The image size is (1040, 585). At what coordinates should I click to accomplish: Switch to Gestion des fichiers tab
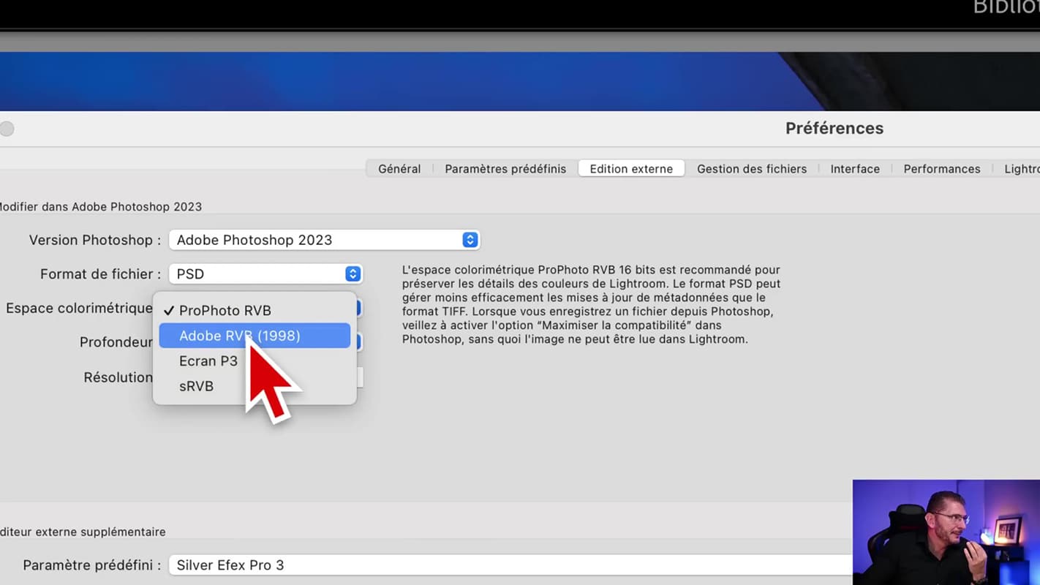click(x=752, y=169)
